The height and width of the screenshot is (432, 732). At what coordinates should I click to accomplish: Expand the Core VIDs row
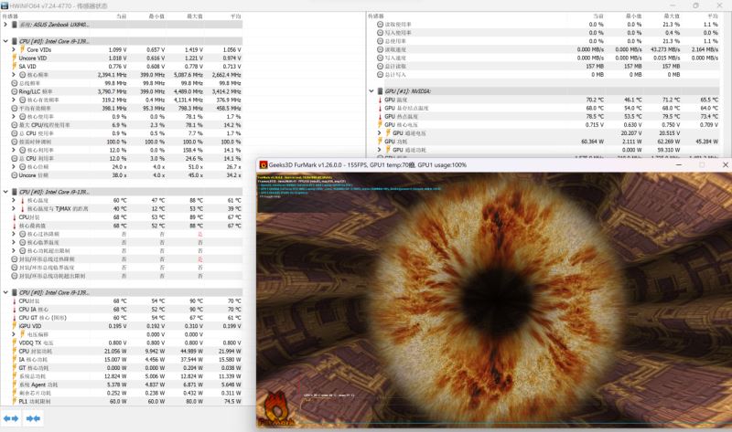(x=14, y=50)
